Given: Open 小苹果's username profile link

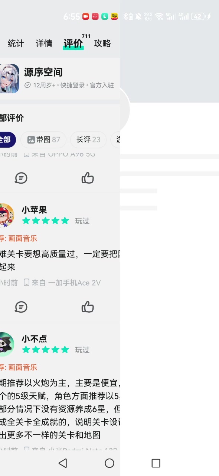Looking at the screenshot, I should 34,210.
